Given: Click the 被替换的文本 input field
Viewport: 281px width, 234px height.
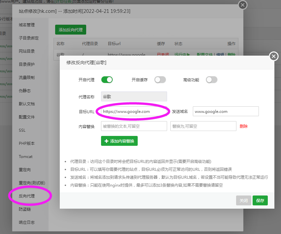Looking at the screenshot, I should (134, 126).
